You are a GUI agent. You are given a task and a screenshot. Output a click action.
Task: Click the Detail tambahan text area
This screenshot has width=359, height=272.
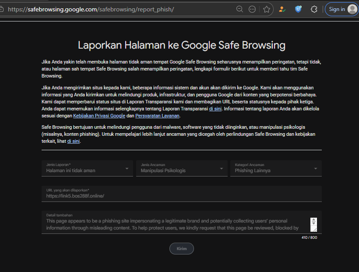click(182, 222)
